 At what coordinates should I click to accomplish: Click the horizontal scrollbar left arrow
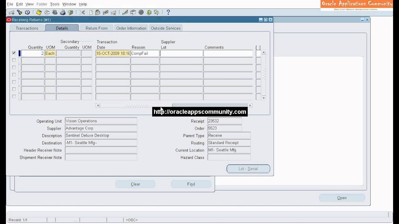tap(98, 105)
